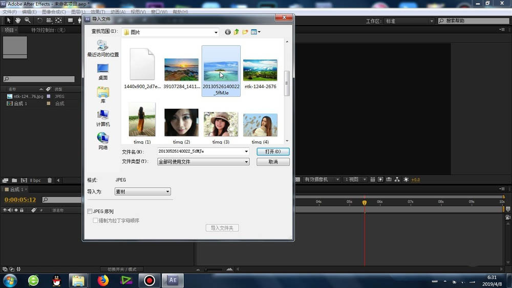Switch to Effect Controls tab
The image size is (512, 288).
coord(48,30)
